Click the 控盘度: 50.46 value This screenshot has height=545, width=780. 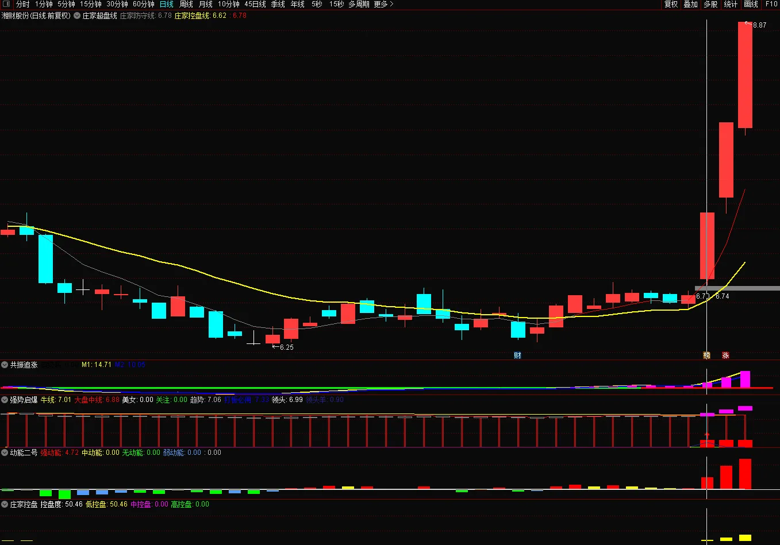pyautogui.click(x=62, y=504)
